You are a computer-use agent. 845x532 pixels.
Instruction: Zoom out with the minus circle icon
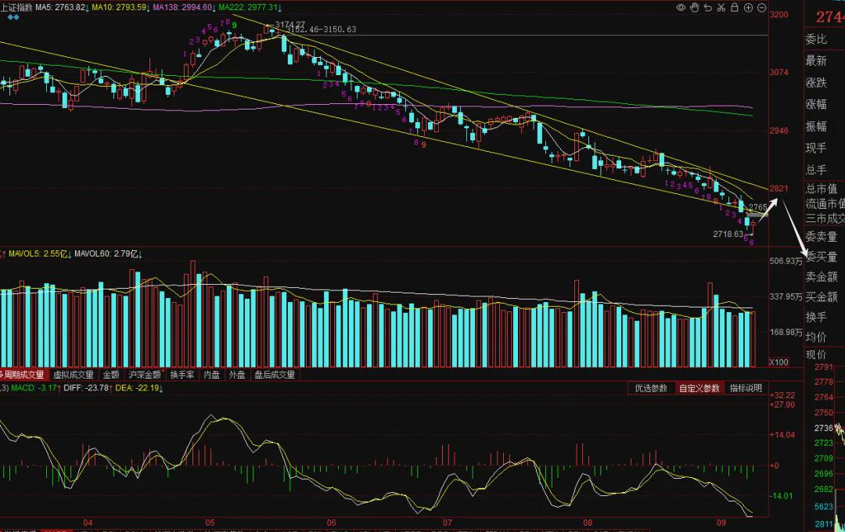click(761, 8)
